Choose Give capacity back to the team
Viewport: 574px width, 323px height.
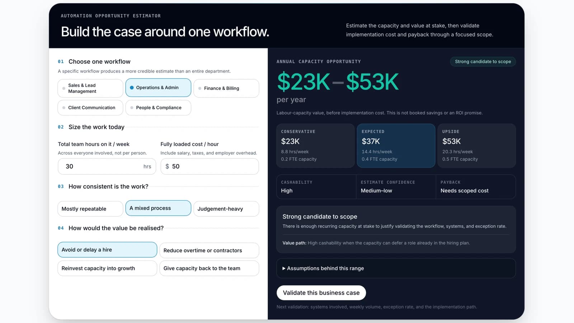(x=209, y=268)
